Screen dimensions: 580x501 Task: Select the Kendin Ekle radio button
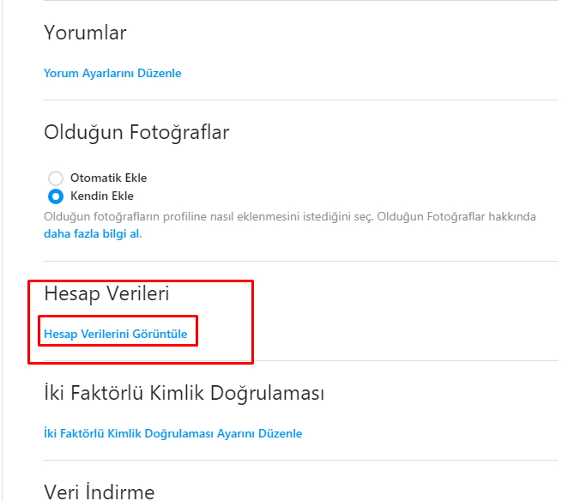point(56,196)
